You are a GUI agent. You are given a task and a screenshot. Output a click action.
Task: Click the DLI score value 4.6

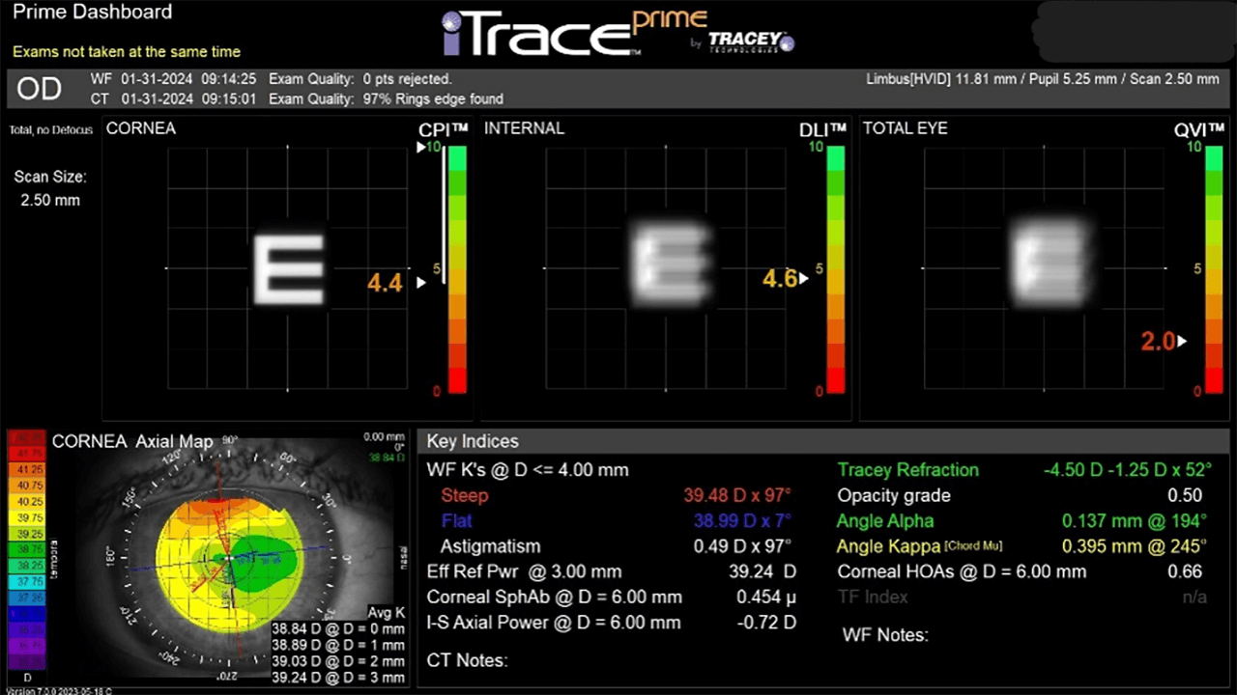tap(779, 279)
